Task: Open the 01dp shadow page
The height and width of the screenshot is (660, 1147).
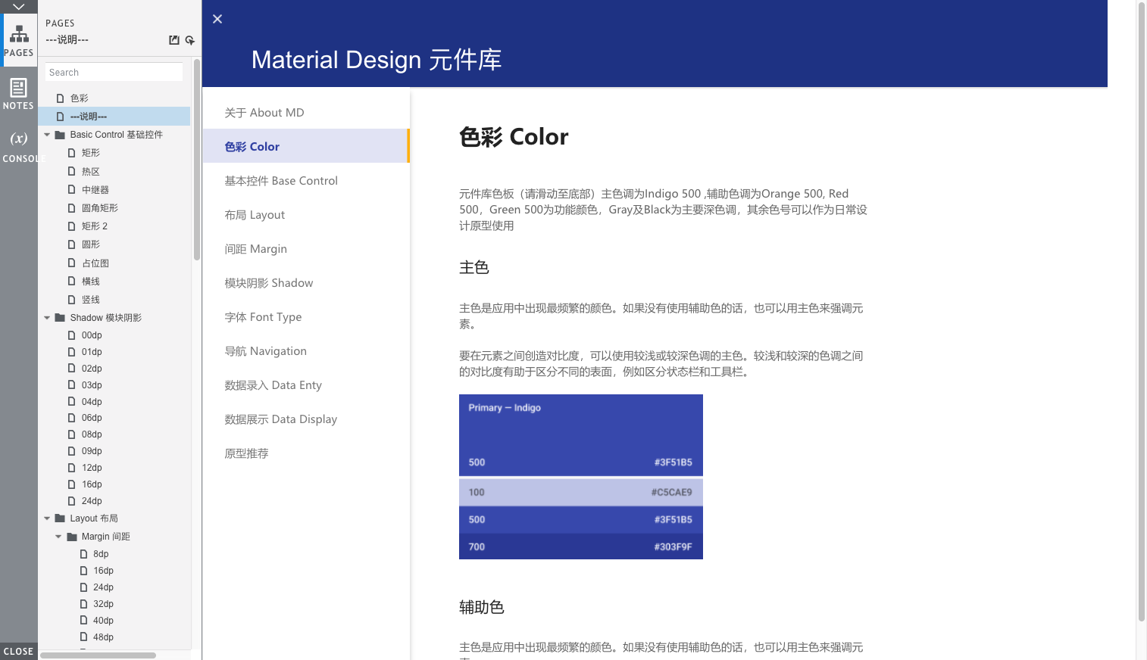Action: pos(91,352)
